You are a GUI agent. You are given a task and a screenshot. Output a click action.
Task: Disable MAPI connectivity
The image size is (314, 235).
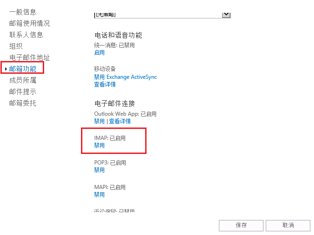point(99,195)
